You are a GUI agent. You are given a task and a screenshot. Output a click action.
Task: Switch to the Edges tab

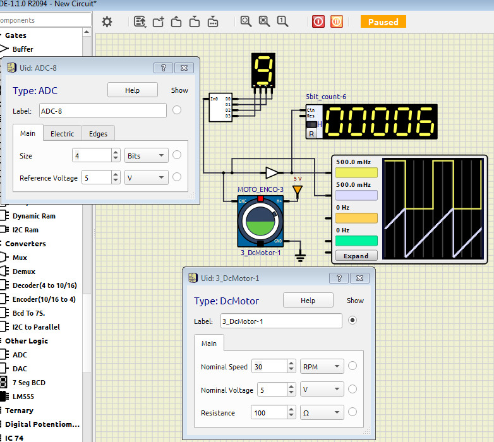click(x=98, y=133)
